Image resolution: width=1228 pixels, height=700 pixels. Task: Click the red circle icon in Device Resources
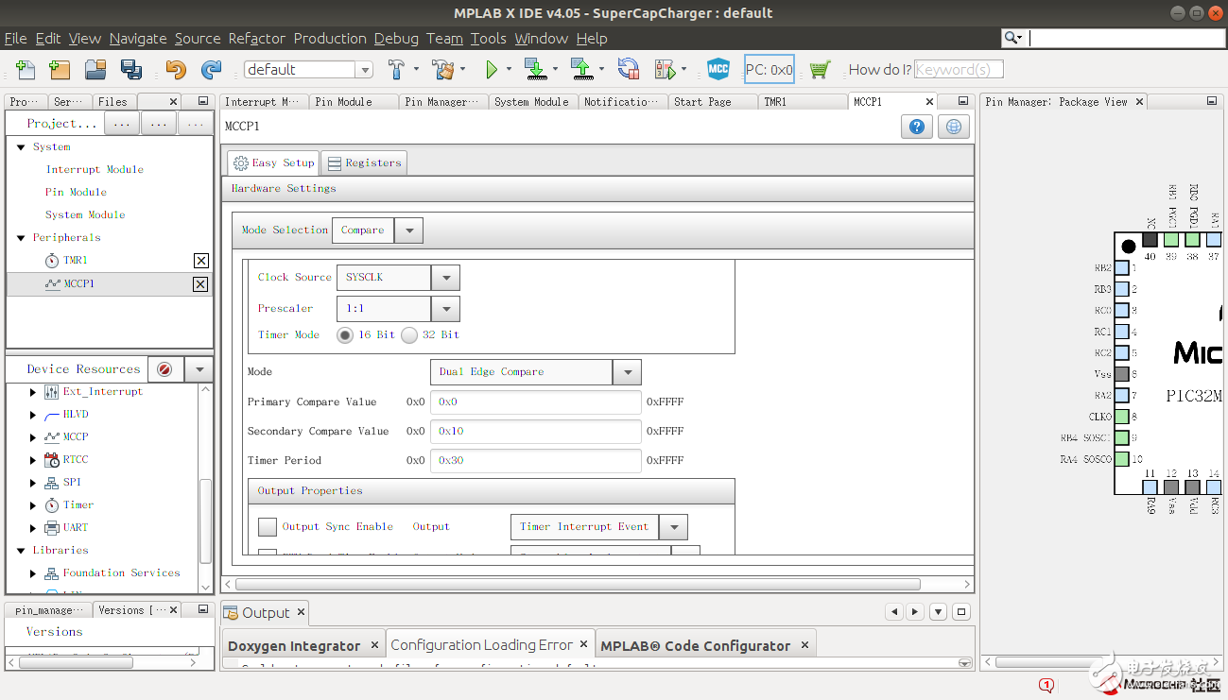164,369
